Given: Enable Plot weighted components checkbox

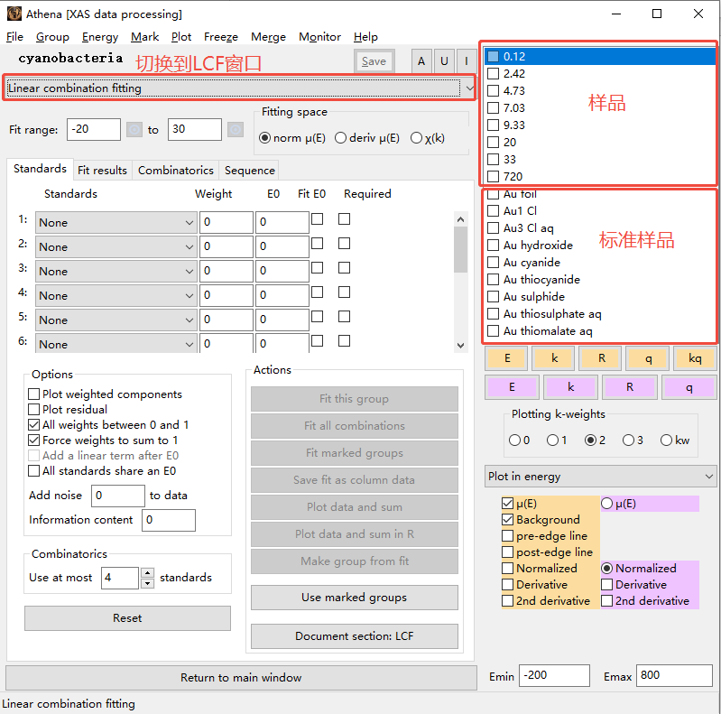Looking at the screenshot, I should coord(34,394).
